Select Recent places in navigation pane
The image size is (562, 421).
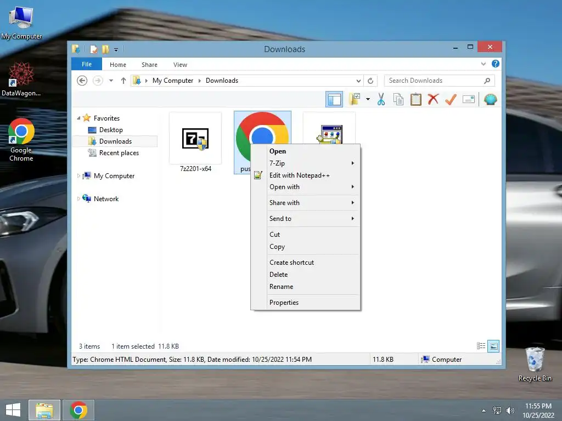119,153
